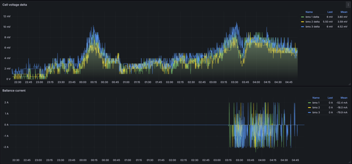Sort Ballance current legend by Name
The height and width of the screenshot is (164, 352).
316,98
